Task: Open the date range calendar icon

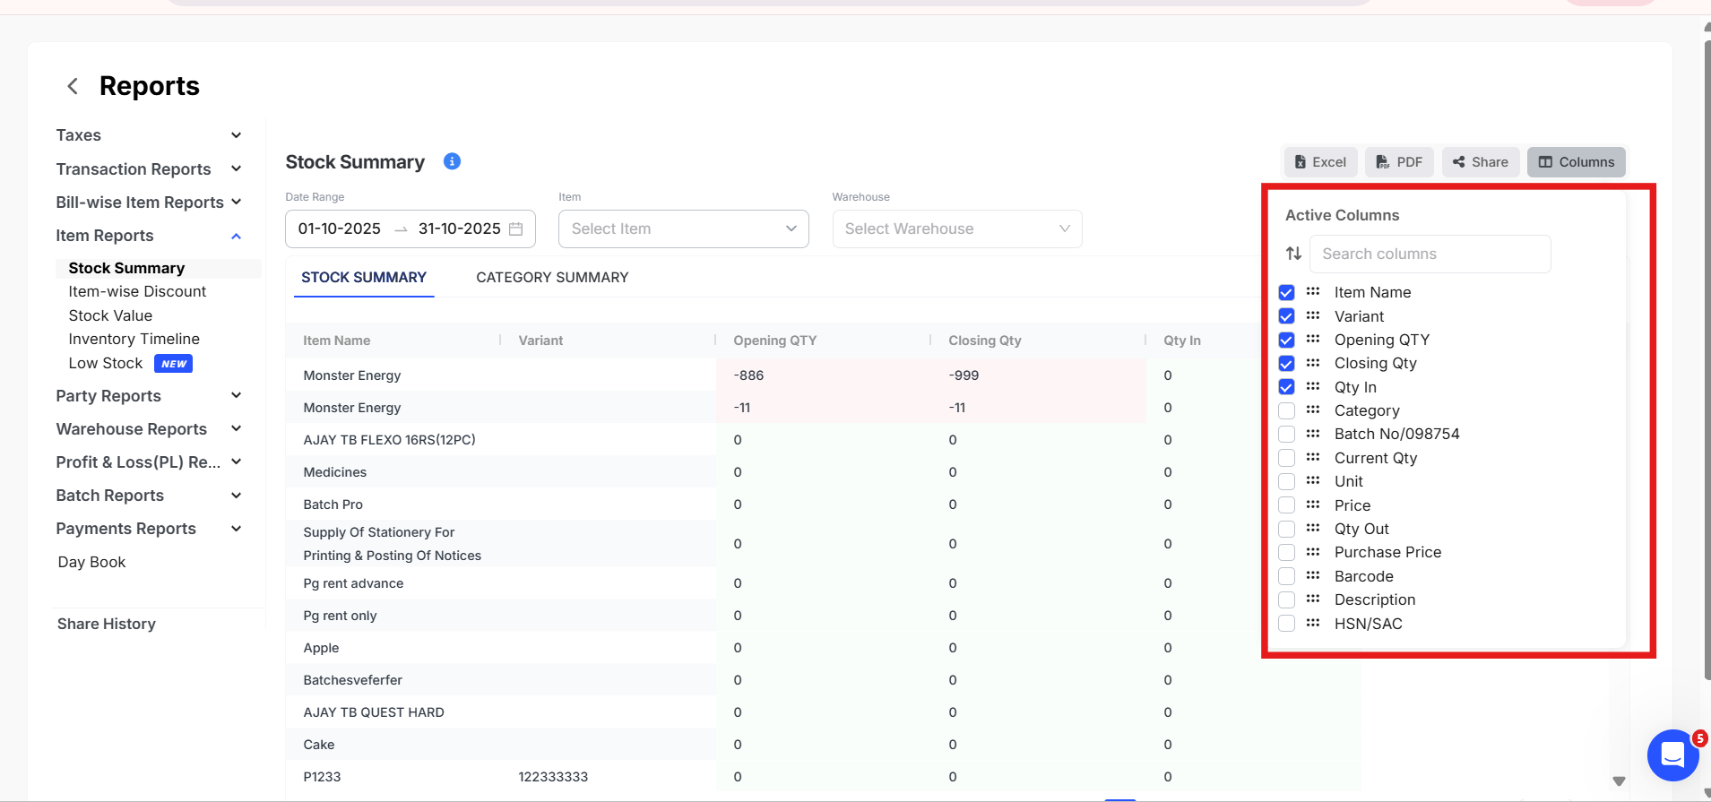Action: click(x=515, y=229)
